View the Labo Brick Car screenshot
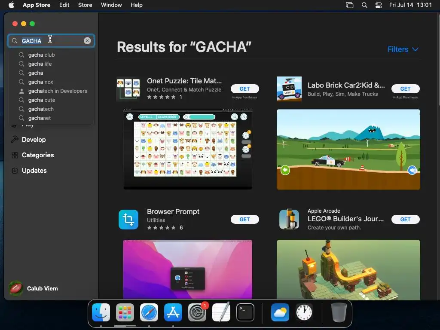Image resolution: width=440 pixels, height=330 pixels. [x=348, y=149]
